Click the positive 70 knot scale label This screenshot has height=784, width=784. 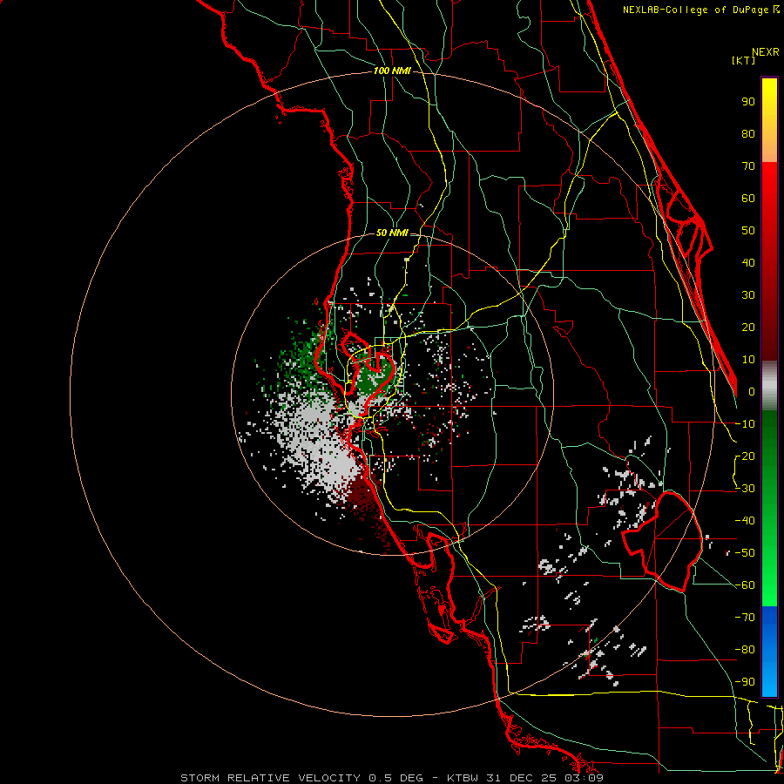click(748, 166)
